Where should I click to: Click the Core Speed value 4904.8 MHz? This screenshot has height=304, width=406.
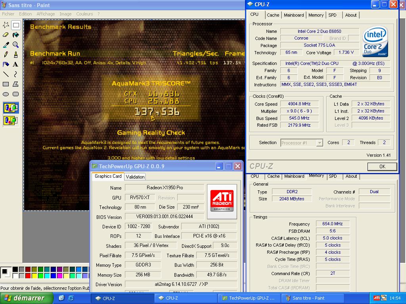(x=299, y=104)
